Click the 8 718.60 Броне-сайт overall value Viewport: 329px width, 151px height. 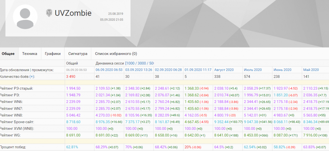73,122
